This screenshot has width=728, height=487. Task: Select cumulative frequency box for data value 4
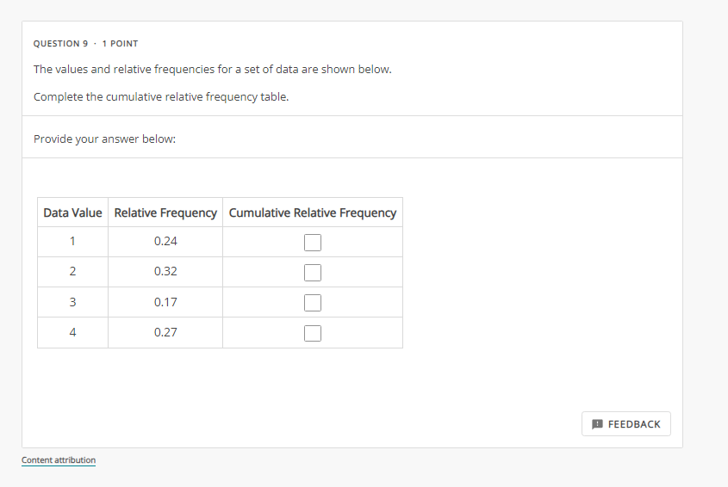point(312,332)
